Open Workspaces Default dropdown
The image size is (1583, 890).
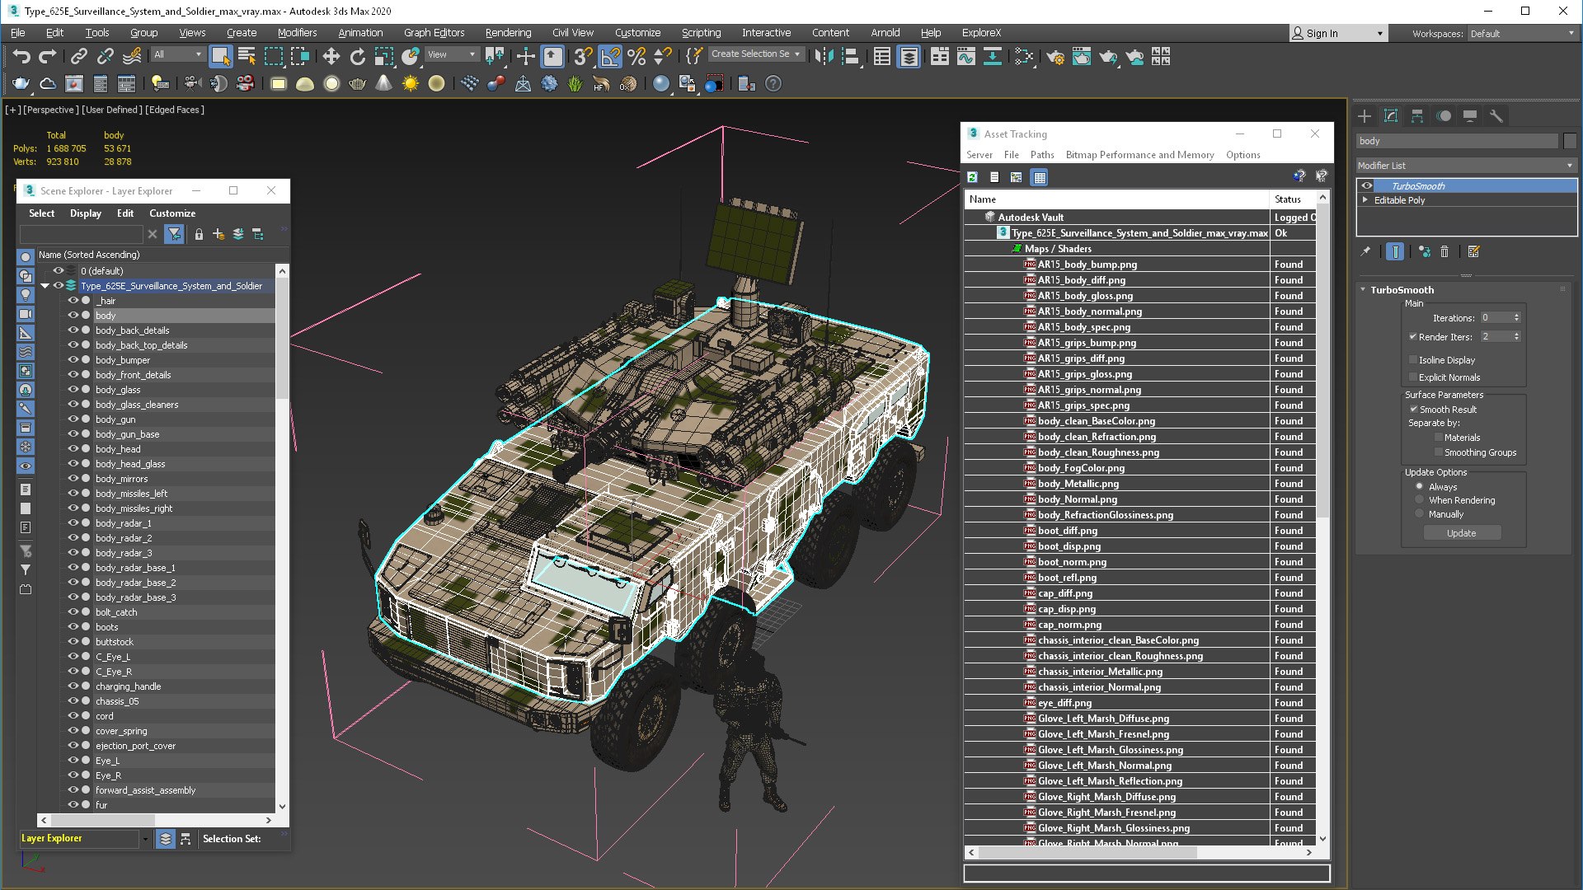pyautogui.click(x=1521, y=34)
